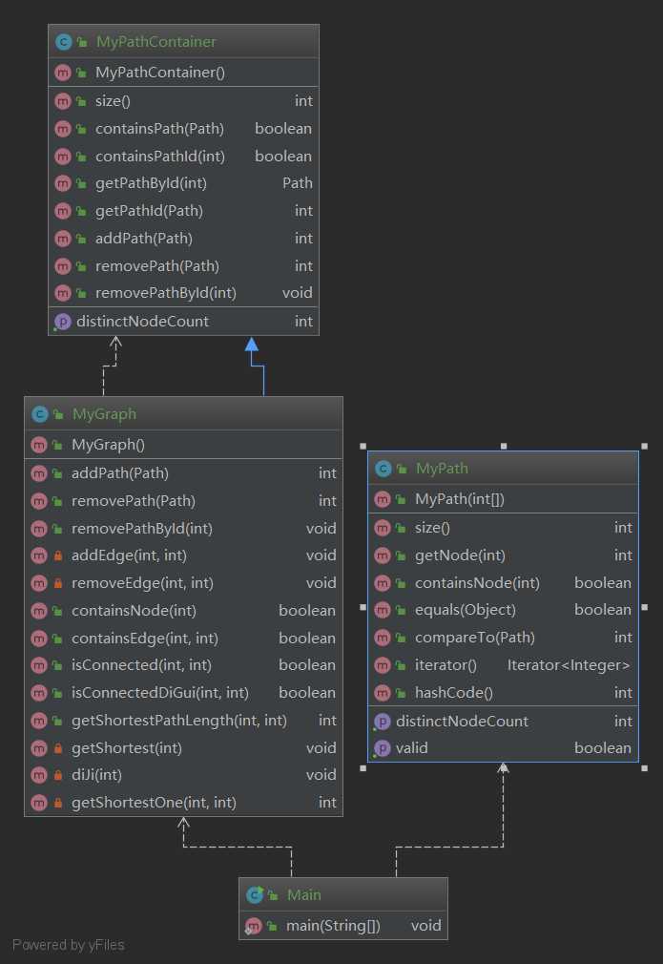
Task: Select containsNode(int) in MyGraph
Action: tap(183, 611)
